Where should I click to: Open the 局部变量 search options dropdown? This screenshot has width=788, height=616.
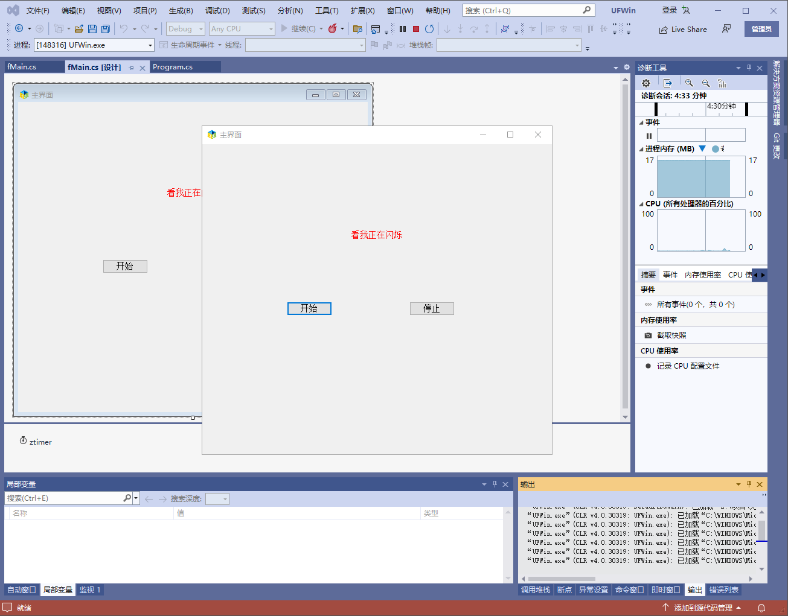136,498
